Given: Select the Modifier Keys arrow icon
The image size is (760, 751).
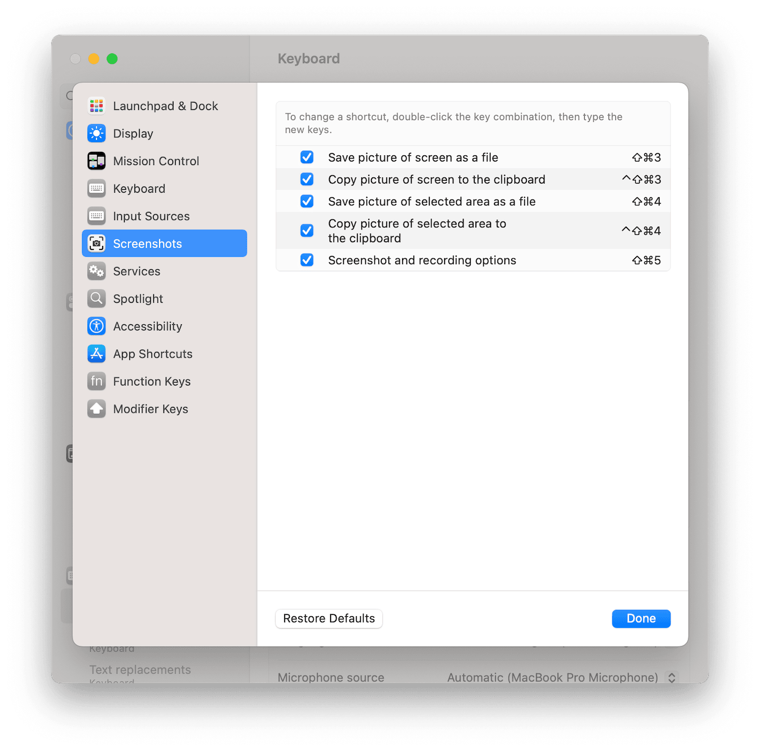Looking at the screenshot, I should (96, 409).
